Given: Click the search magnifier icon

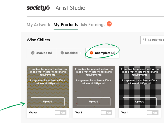Looking at the screenshot, I should coord(145,40).
